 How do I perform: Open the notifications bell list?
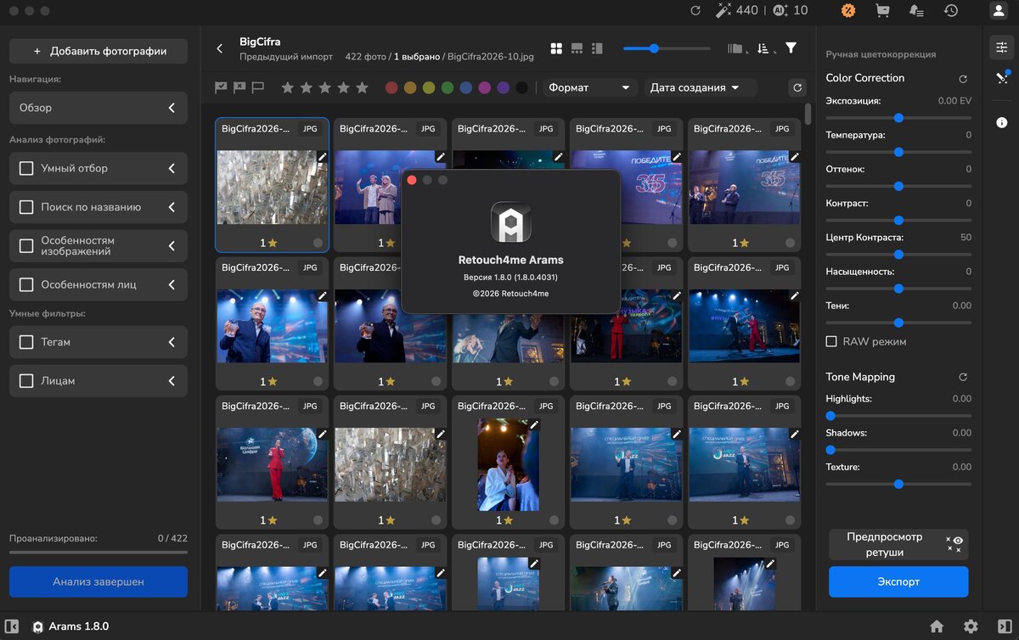(x=916, y=11)
